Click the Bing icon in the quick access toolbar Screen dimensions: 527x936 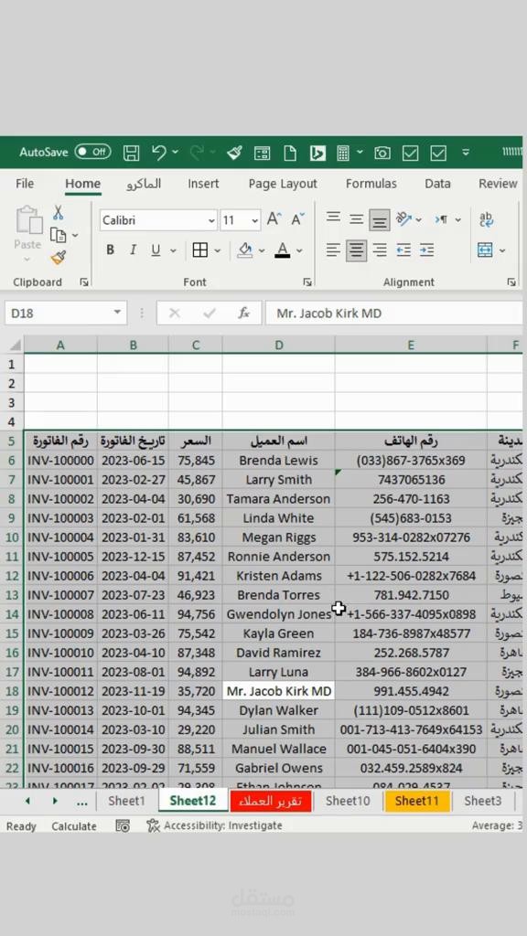(x=317, y=153)
